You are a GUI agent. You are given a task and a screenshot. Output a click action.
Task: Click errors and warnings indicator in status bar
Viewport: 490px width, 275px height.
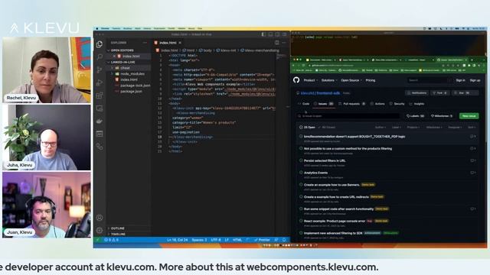[x=112, y=240]
